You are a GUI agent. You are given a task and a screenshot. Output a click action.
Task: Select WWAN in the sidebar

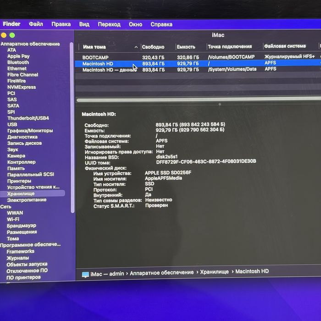click(15, 213)
